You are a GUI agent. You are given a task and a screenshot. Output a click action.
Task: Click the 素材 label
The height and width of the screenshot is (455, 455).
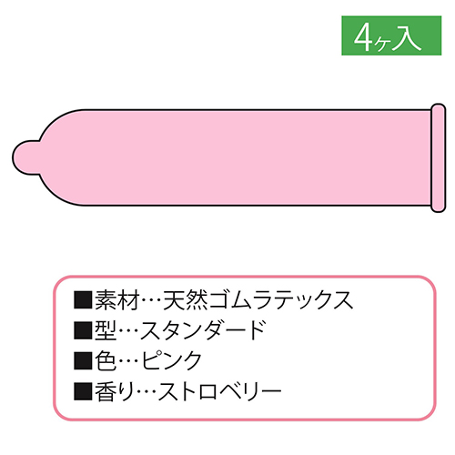pos(117,300)
